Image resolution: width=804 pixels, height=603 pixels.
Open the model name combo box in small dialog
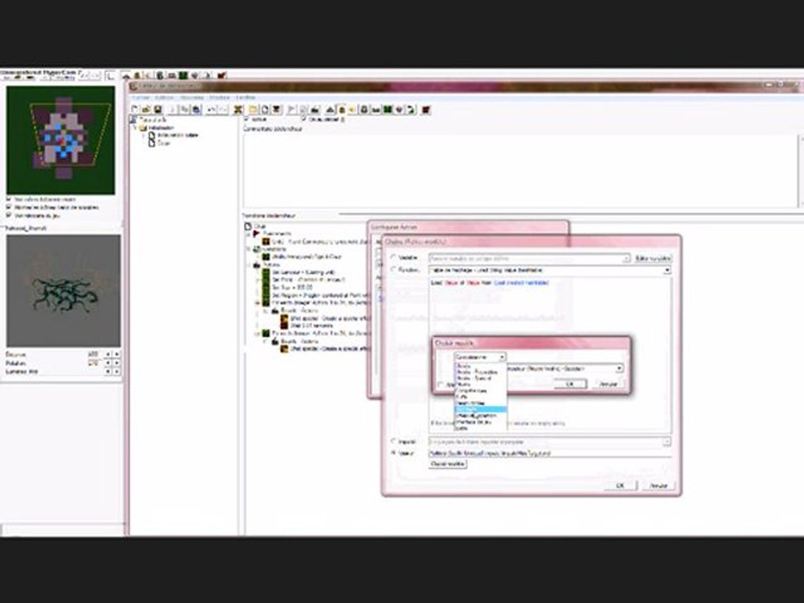click(x=564, y=368)
